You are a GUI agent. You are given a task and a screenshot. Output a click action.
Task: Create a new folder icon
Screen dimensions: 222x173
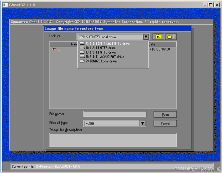171,37
